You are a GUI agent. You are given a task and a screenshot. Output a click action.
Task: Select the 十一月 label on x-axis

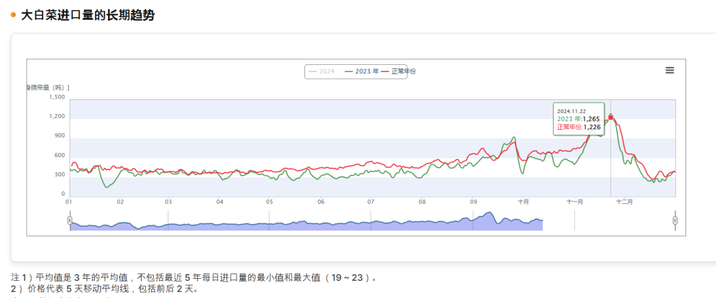point(575,202)
